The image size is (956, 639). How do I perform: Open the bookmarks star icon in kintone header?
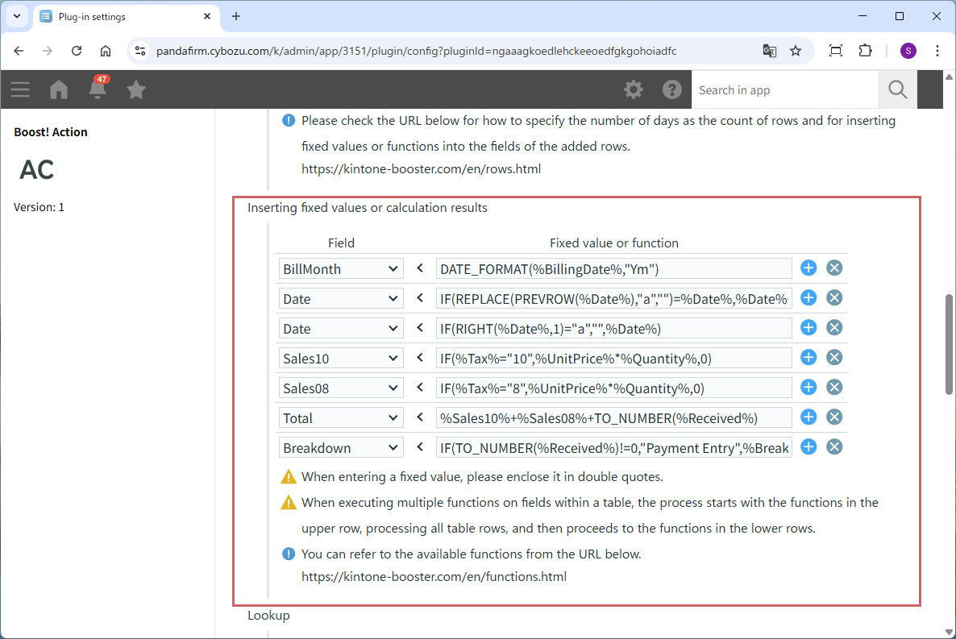tap(136, 89)
